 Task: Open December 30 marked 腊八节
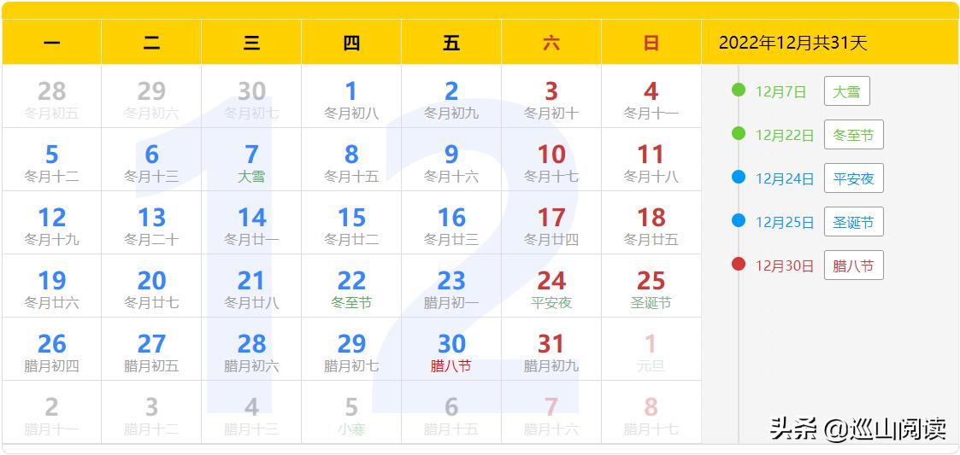pyautogui.click(x=451, y=349)
